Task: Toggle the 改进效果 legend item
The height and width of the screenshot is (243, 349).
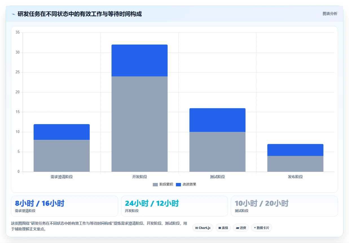Action: [186, 184]
